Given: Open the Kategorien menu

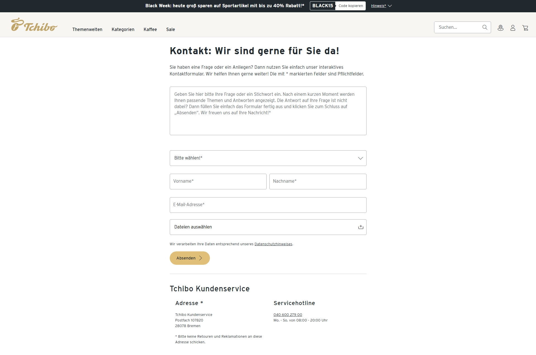Looking at the screenshot, I should (x=123, y=29).
